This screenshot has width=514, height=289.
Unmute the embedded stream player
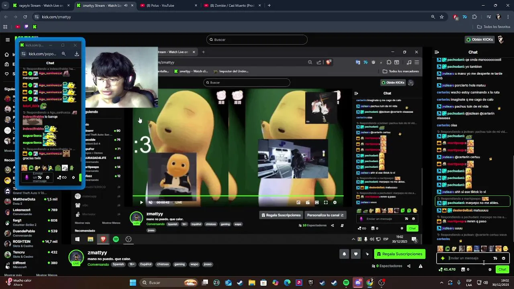click(x=151, y=202)
